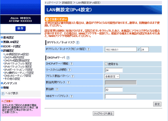The height and width of the screenshot is (121, 168).
Task: Open IPv4ポートマッピング設定 in sidebar
Action: pyautogui.click(x=18, y=70)
